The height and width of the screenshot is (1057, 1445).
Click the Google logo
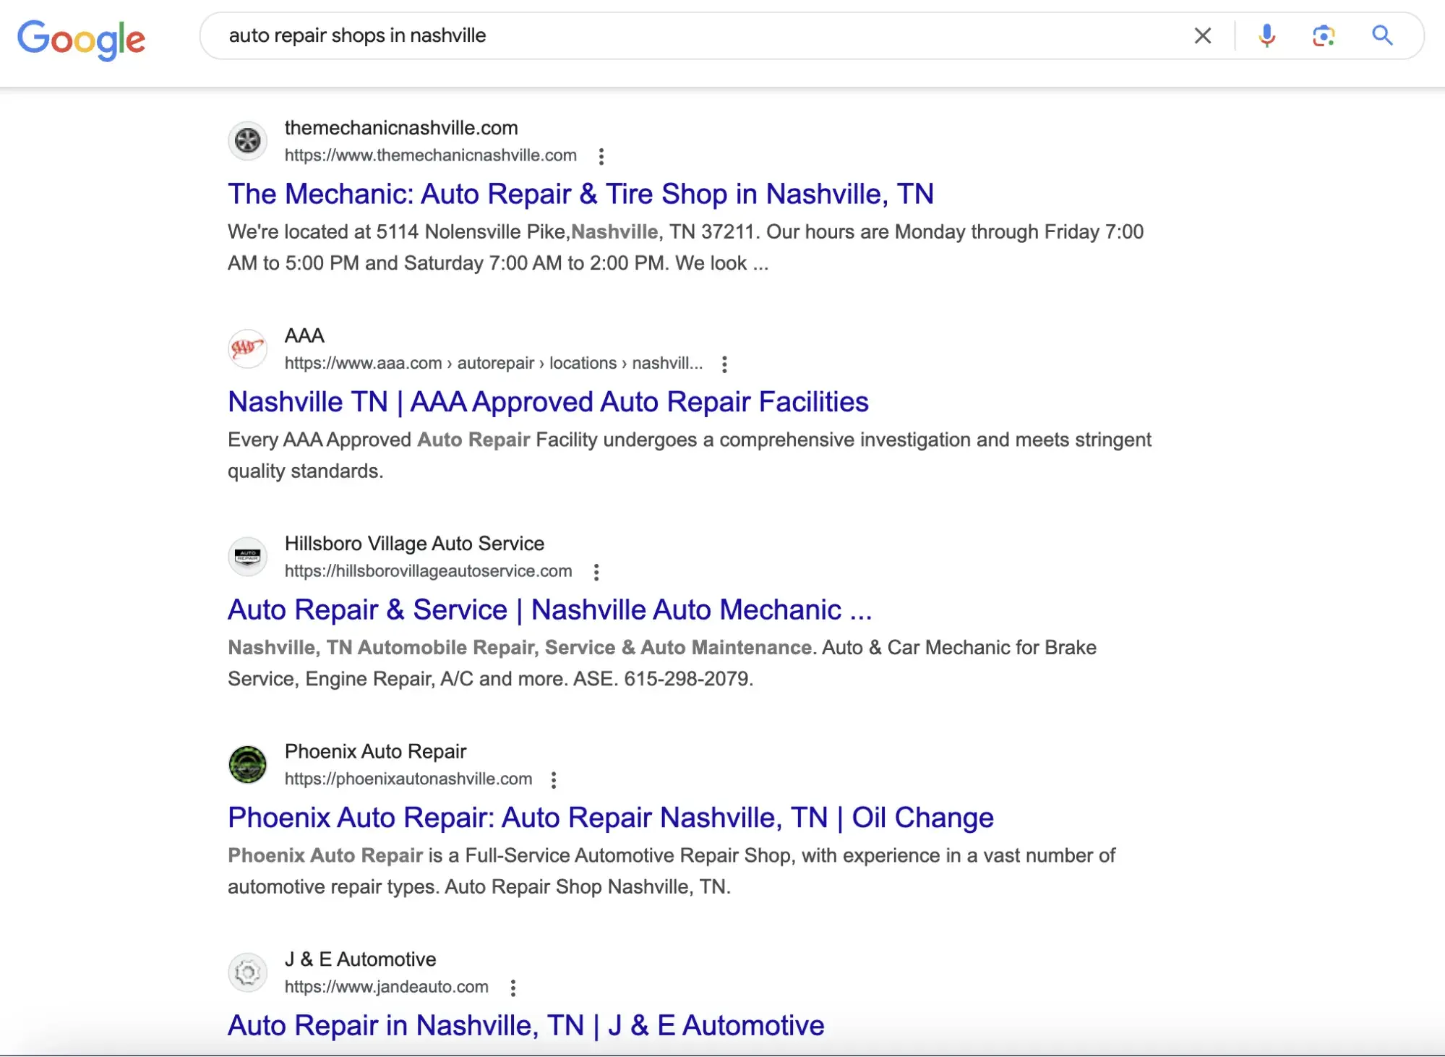[81, 38]
